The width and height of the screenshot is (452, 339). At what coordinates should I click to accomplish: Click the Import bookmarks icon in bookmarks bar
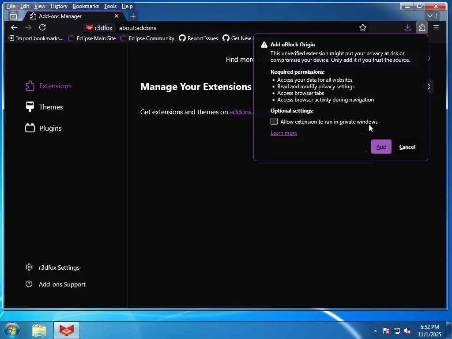tap(11, 38)
